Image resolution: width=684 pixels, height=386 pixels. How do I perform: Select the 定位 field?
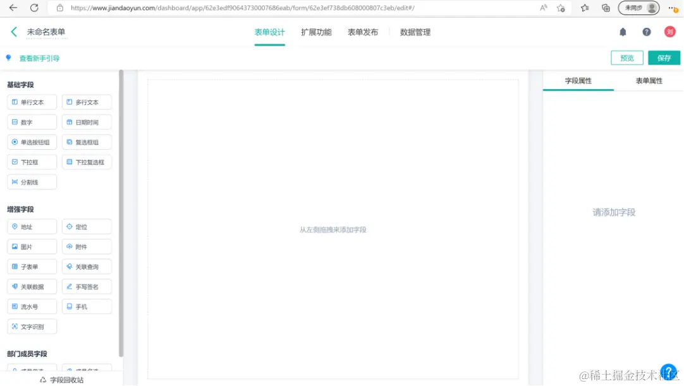tap(87, 227)
